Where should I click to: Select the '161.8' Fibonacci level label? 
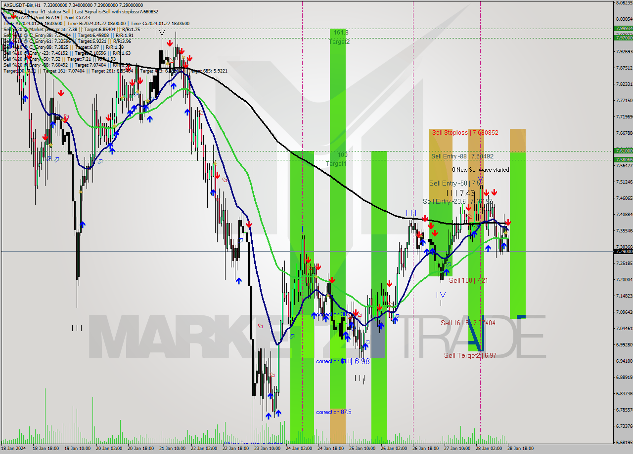[341, 33]
